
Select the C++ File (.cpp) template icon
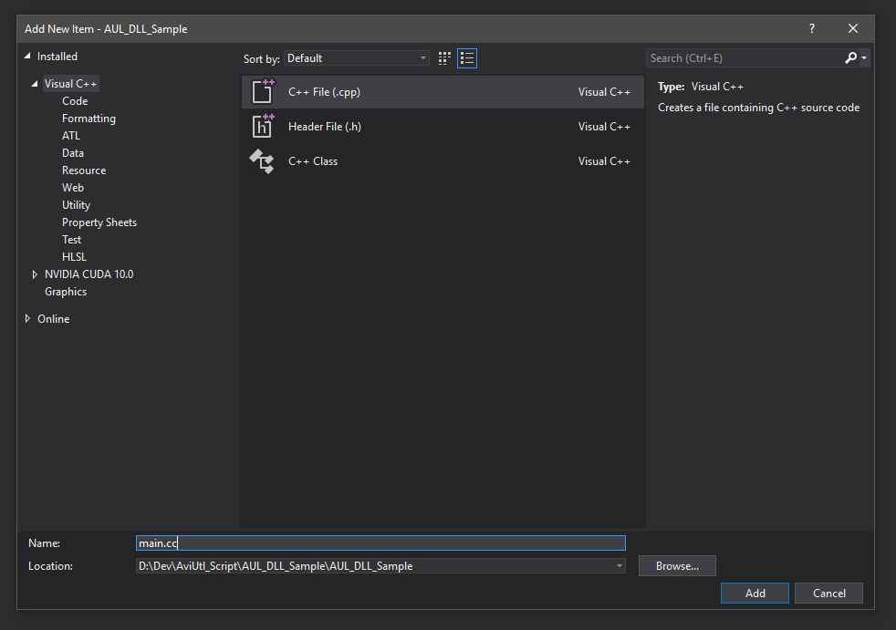(264, 91)
